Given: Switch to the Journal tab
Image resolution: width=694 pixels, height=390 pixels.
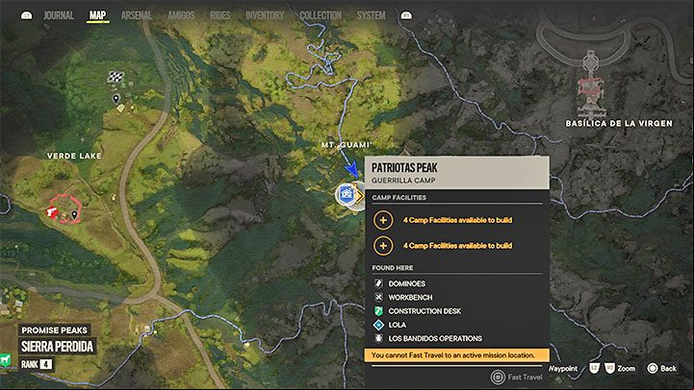Looking at the screenshot, I should 59,15.
